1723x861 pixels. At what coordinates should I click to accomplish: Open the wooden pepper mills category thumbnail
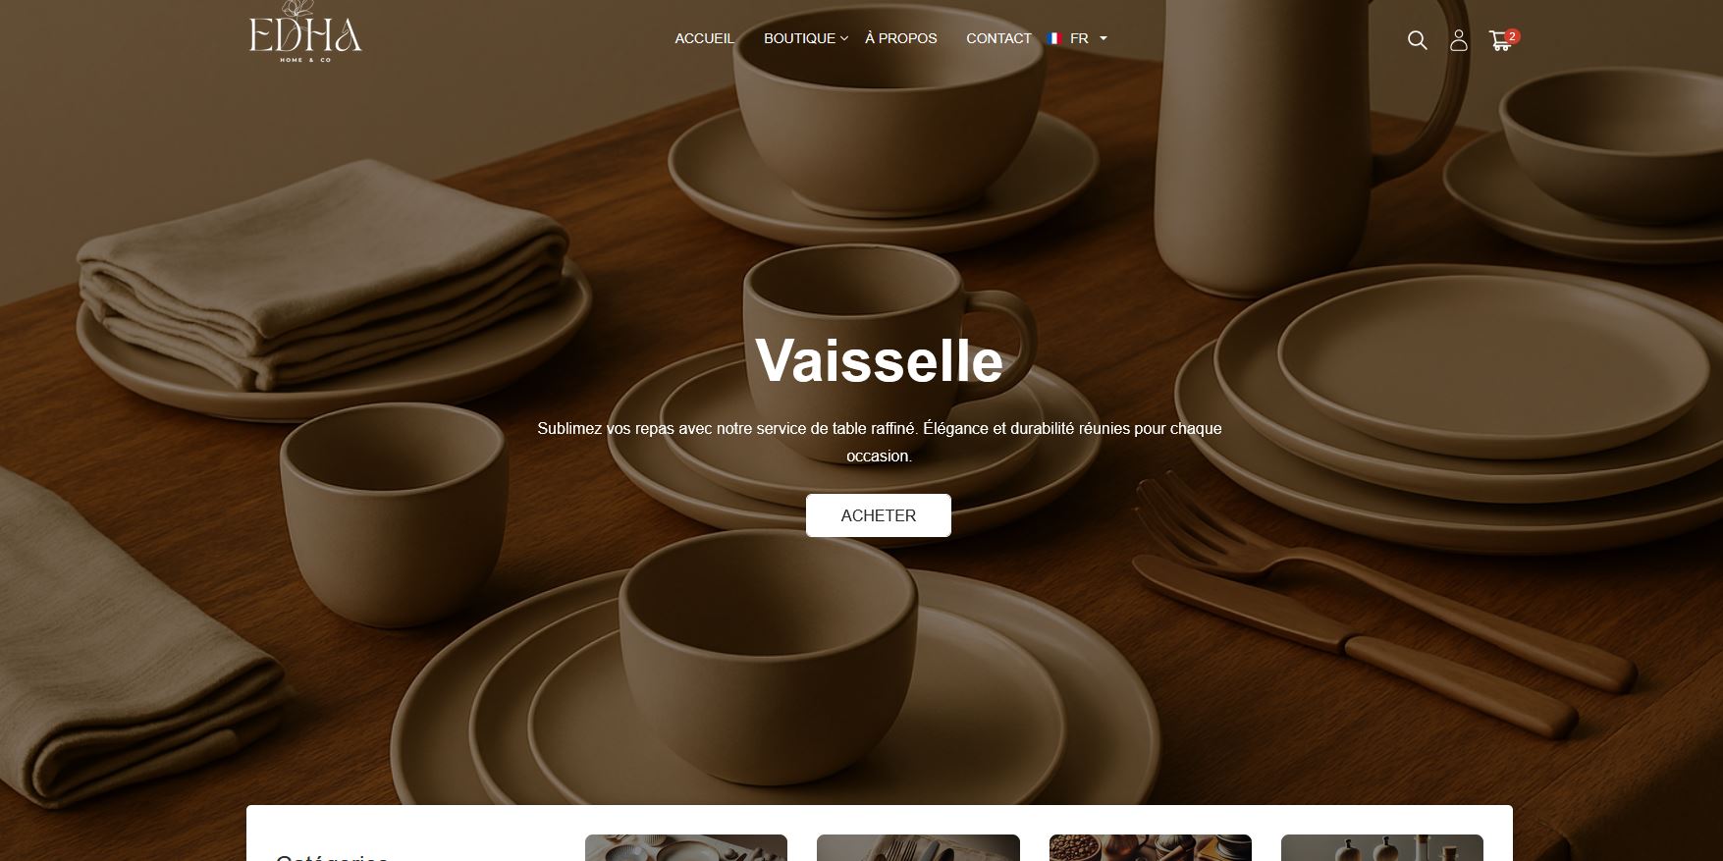pos(1382,848)
